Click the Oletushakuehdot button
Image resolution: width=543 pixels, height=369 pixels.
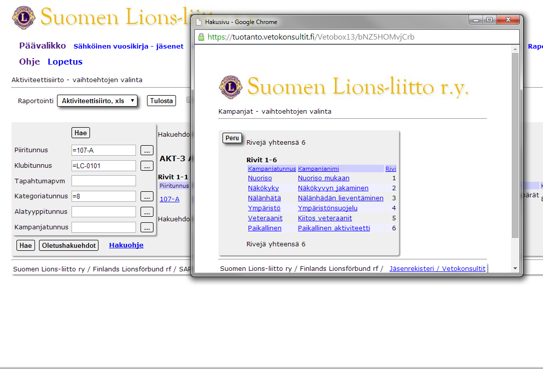tap(69, 245)
